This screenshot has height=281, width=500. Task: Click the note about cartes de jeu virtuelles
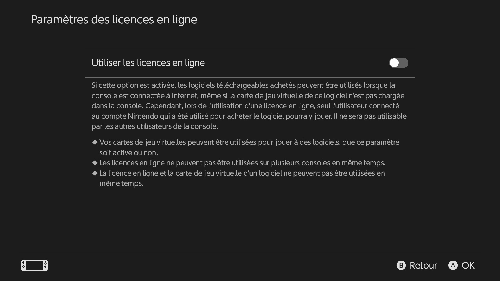point(249,147)
